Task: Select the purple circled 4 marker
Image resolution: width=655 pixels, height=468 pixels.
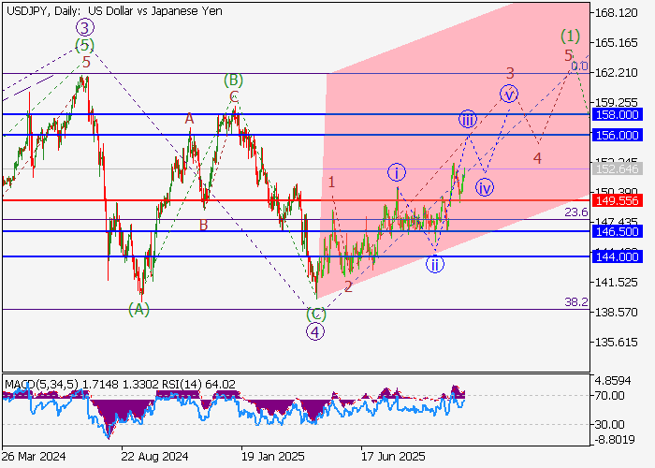Action: tap(316, 331)
